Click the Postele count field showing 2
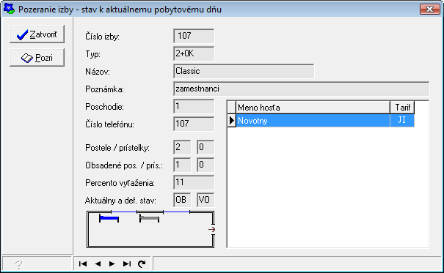Viewport: 444px width, 273px height. click(x=182, y=147)
